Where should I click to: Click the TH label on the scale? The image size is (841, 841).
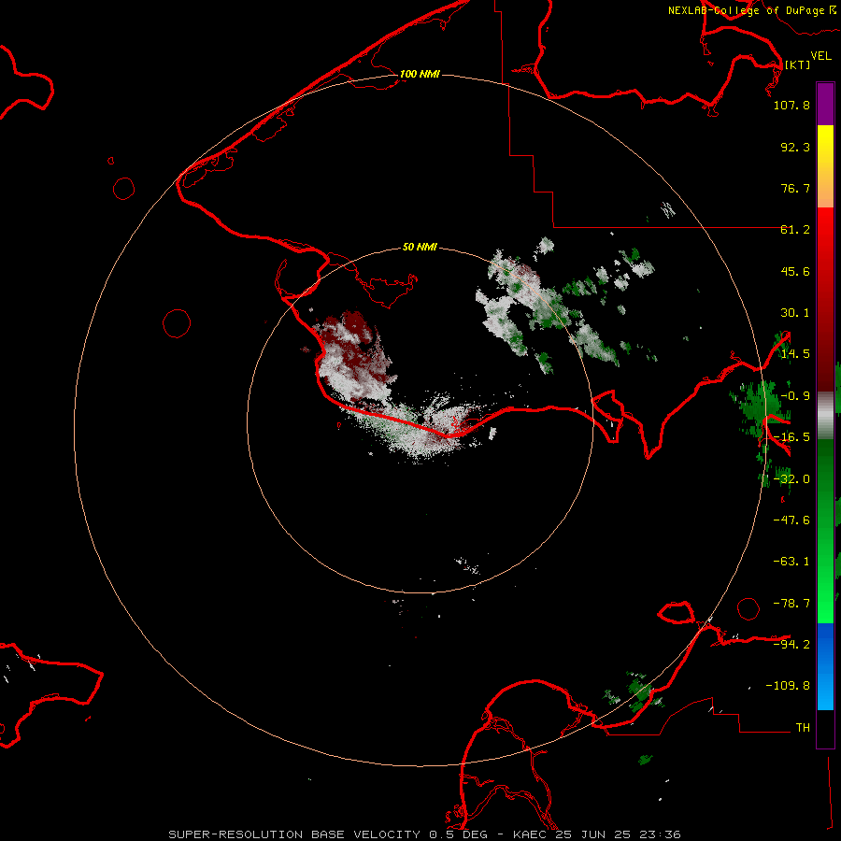(x=803, y=727)
